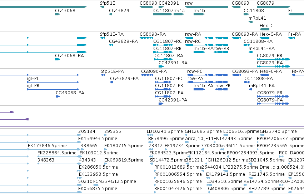Click the Hex-C-PA protein label

pos(271,71)
